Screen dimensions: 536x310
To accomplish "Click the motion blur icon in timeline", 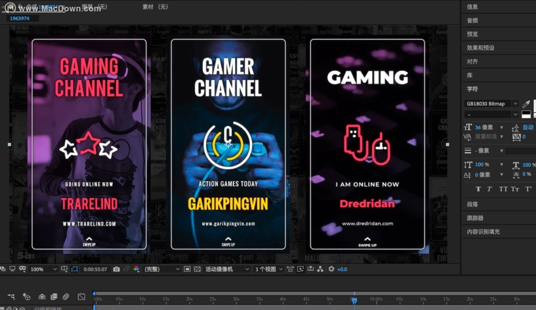I will 66,296.
